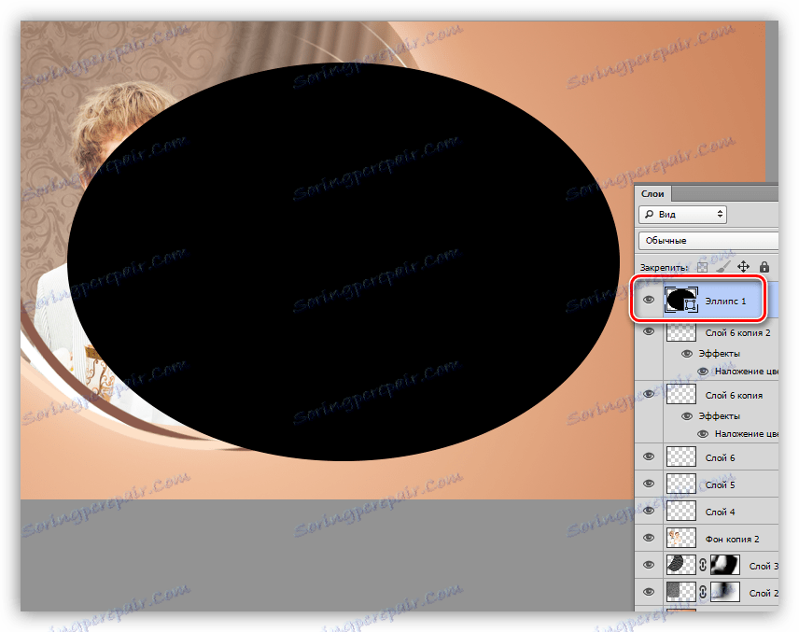Hide the Слой 4 layer

coord(648,511)
